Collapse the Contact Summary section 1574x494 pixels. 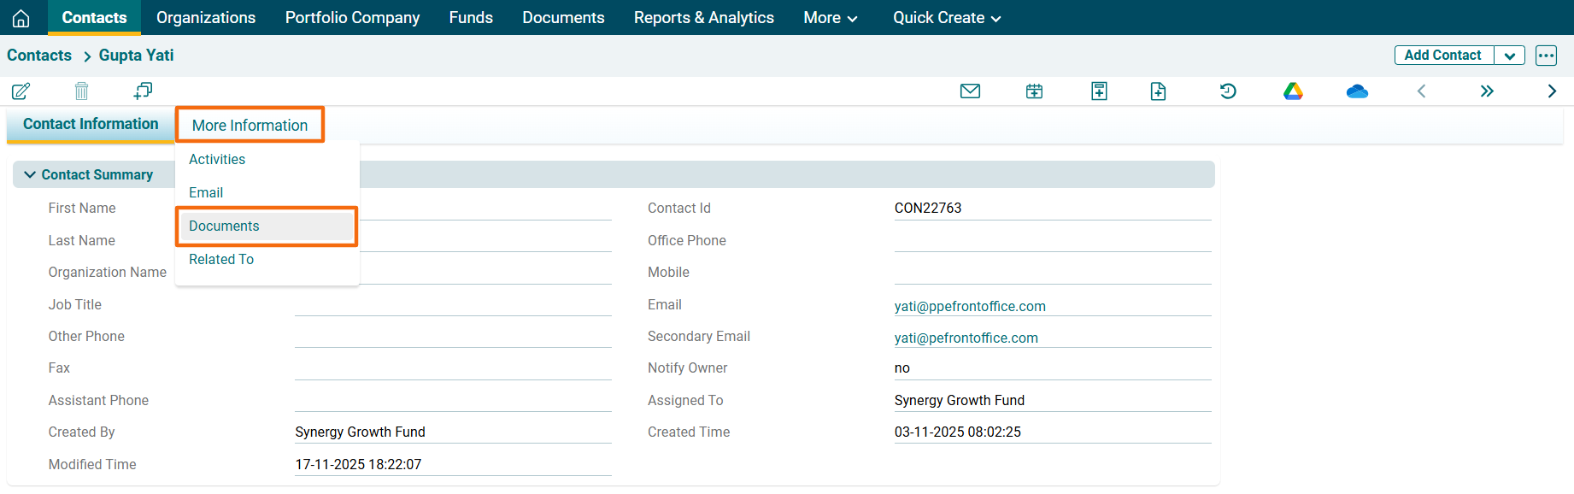tap(31, 174)
